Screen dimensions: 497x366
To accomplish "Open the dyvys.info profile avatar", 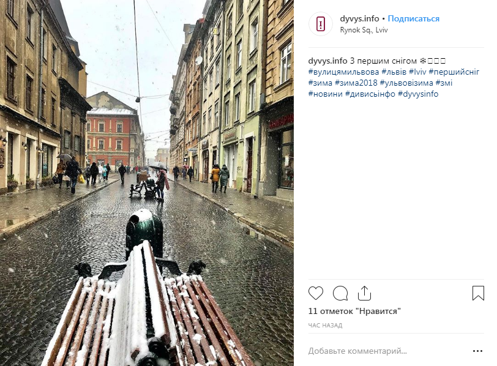I will [x=321, y=24].
